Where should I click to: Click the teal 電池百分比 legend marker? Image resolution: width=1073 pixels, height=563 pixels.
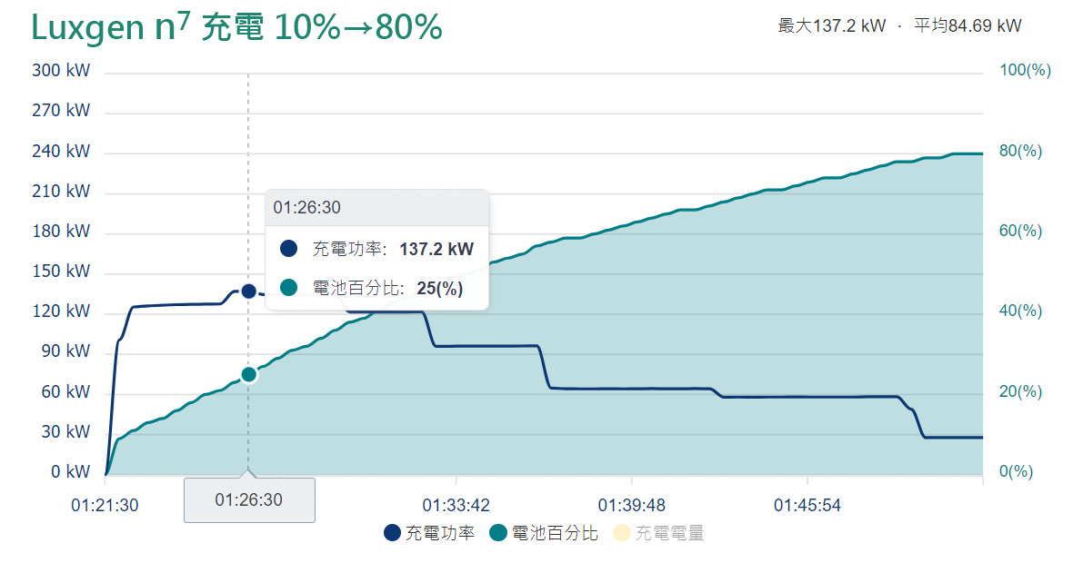[499, 533]
